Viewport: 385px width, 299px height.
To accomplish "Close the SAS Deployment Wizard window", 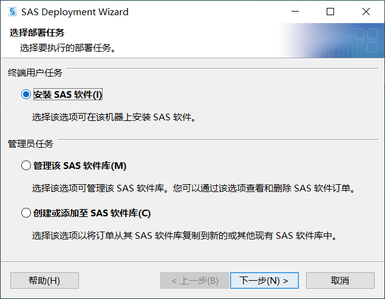I will pyautogui.click(x=366, y=12).
